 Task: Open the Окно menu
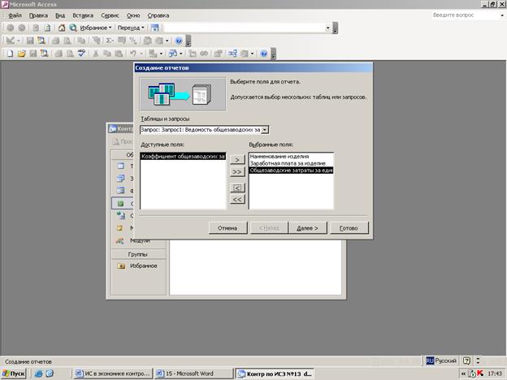tap(133, 15)
